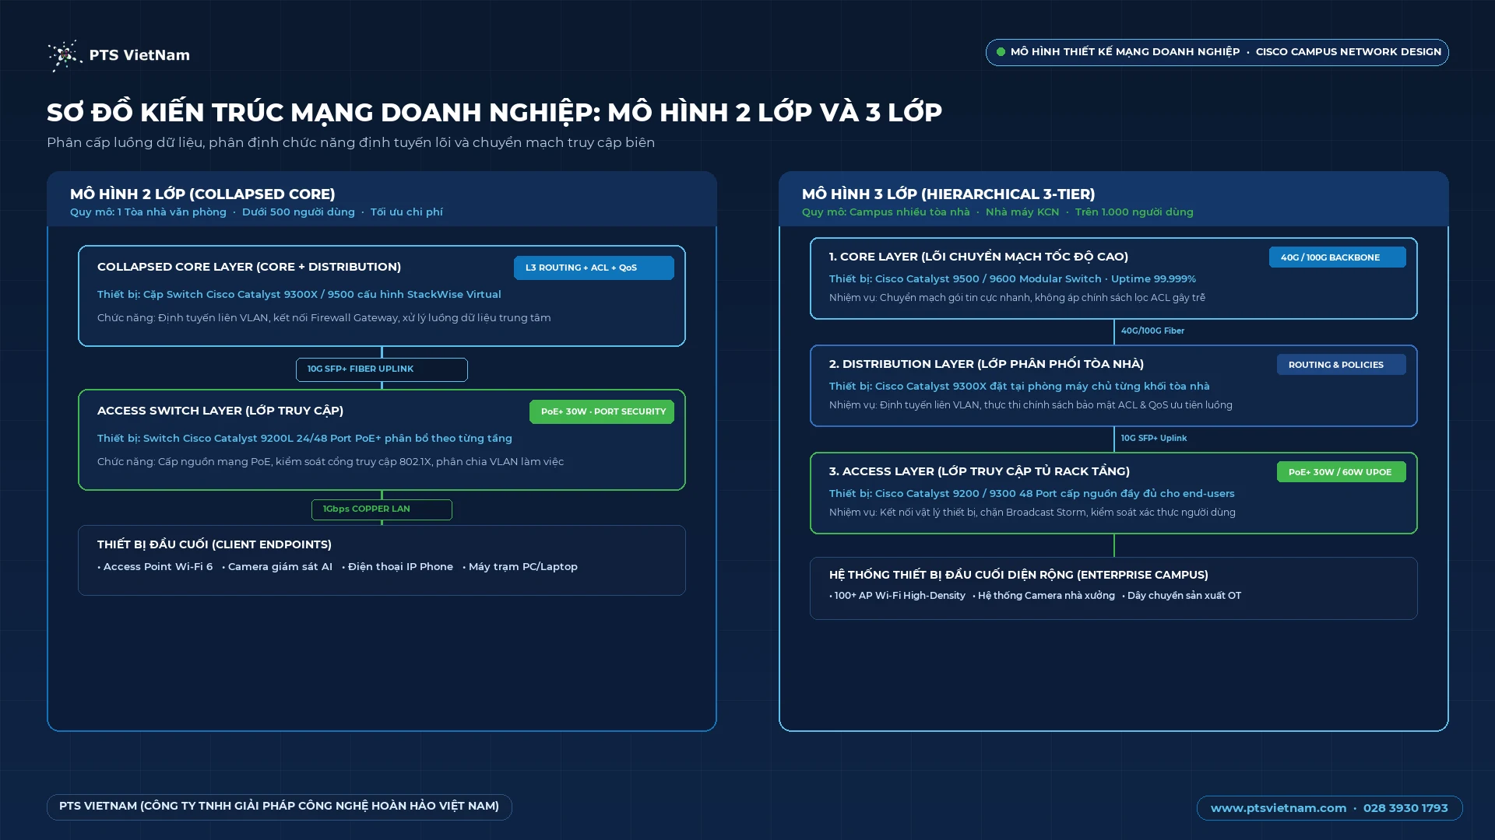Click the PoE+ 30W · PORT SECURITY badge
This screenshot has height=840, width=1495.
coord(602,411)
